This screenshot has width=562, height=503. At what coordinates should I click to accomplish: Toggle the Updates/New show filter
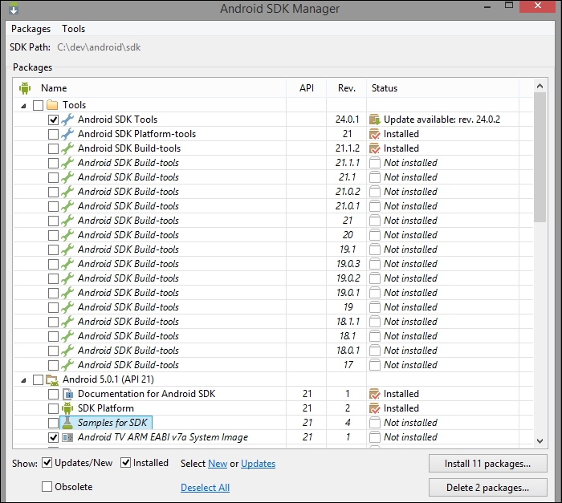pyautogui.click(x=47, y=463)
